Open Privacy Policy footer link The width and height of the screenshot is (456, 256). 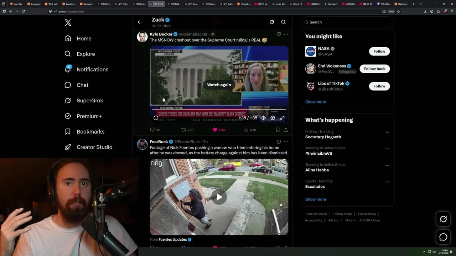[x=342, y=214]
